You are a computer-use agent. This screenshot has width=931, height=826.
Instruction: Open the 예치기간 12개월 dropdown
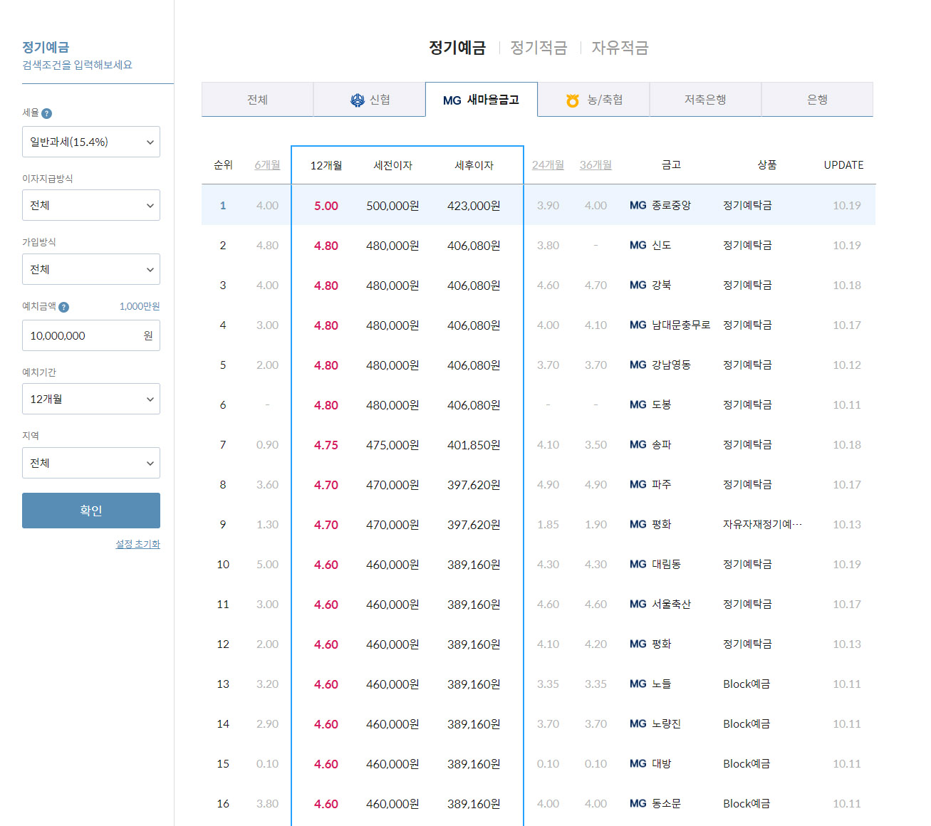pos(90,399)
